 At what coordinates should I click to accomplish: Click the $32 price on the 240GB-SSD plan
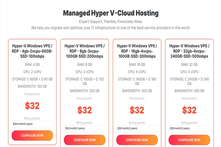point(189,110)
